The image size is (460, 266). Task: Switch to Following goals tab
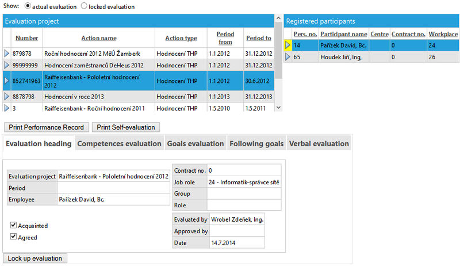click(x=256, y=143)
